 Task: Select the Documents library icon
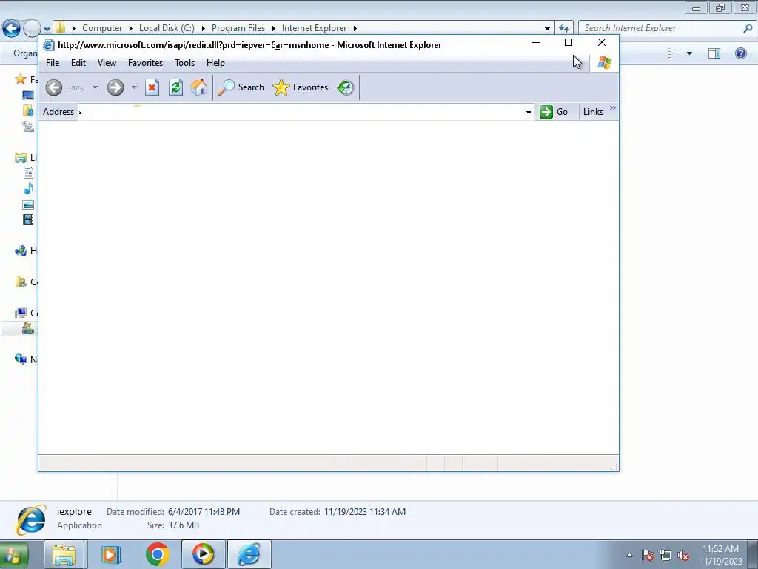pyautogui.click(x=29, y=173)
